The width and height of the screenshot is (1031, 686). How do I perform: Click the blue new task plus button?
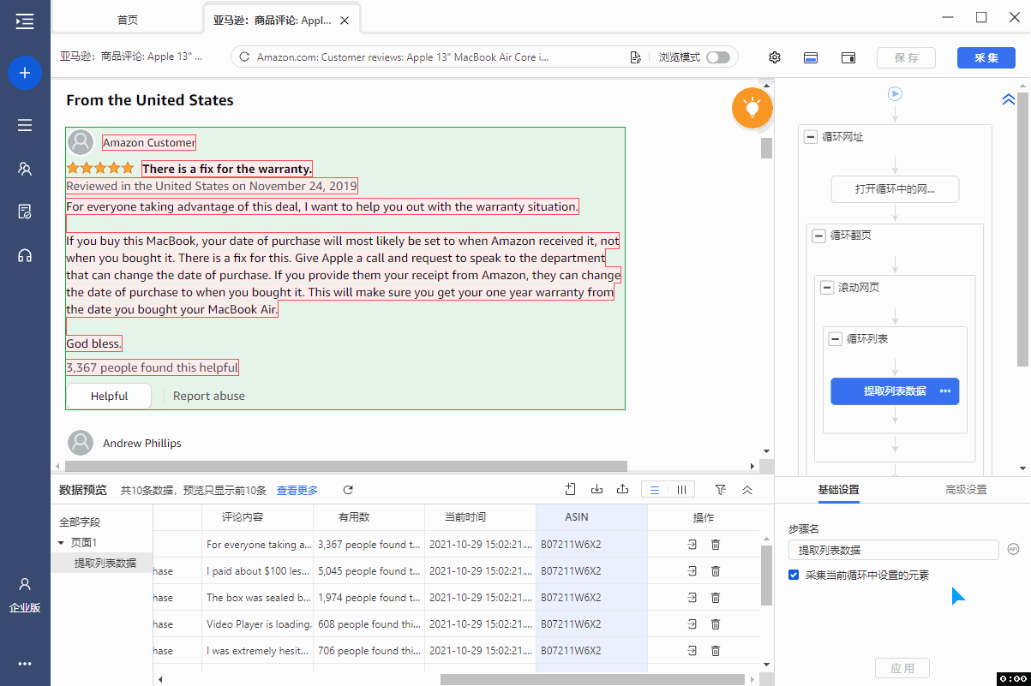[x=25, y=73]
